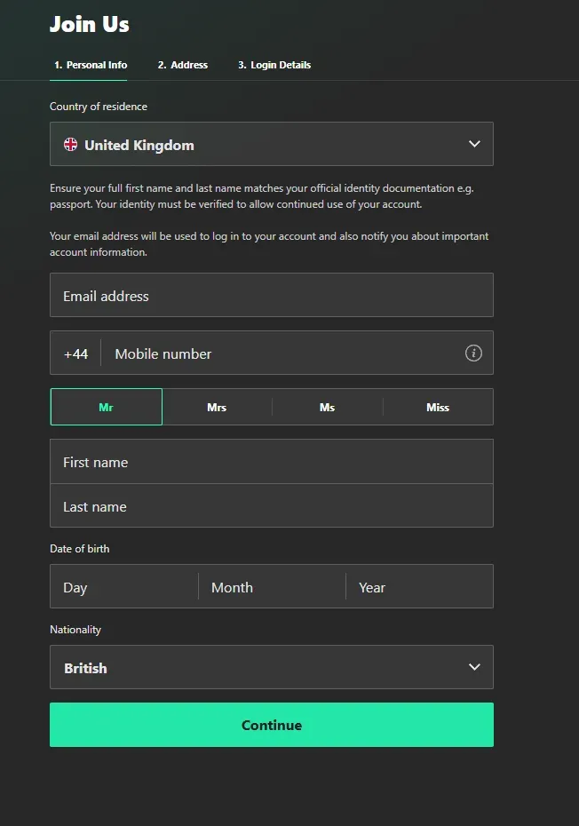Open the United Kingdom country dropdown
579x826 pixels.
pyautogui.click(x=271, y=144)
